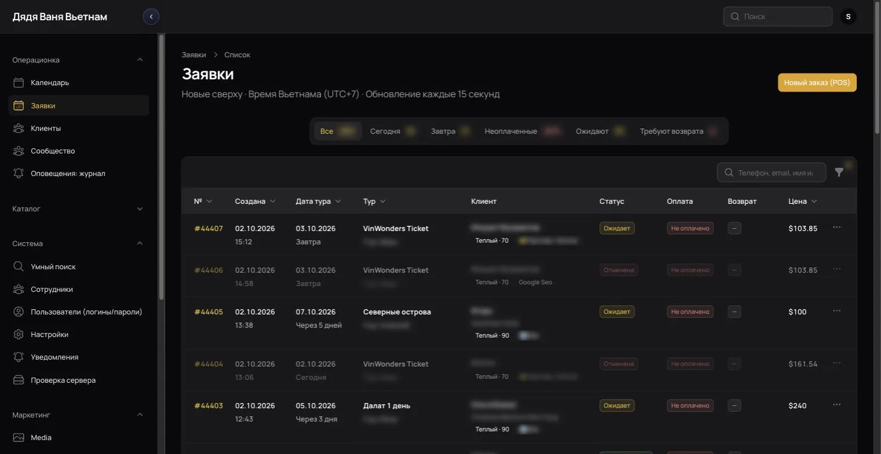Switch to the Неоплаченные tab
This screenshot has width=881, height=454.
tap(523, 131)
